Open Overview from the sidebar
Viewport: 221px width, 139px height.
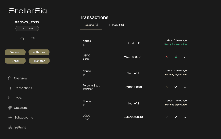click(20, 78)
